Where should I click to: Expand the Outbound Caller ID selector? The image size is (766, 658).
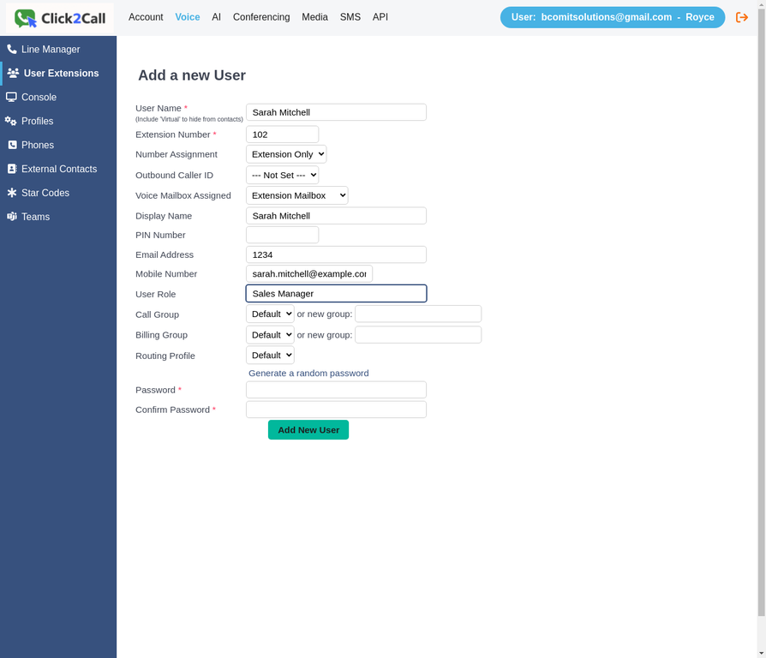tap(283, 175)
